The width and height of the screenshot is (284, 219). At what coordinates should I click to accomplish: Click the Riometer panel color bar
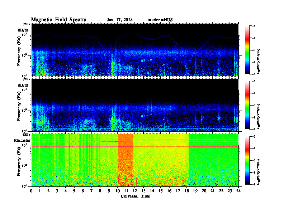point(247,160)
